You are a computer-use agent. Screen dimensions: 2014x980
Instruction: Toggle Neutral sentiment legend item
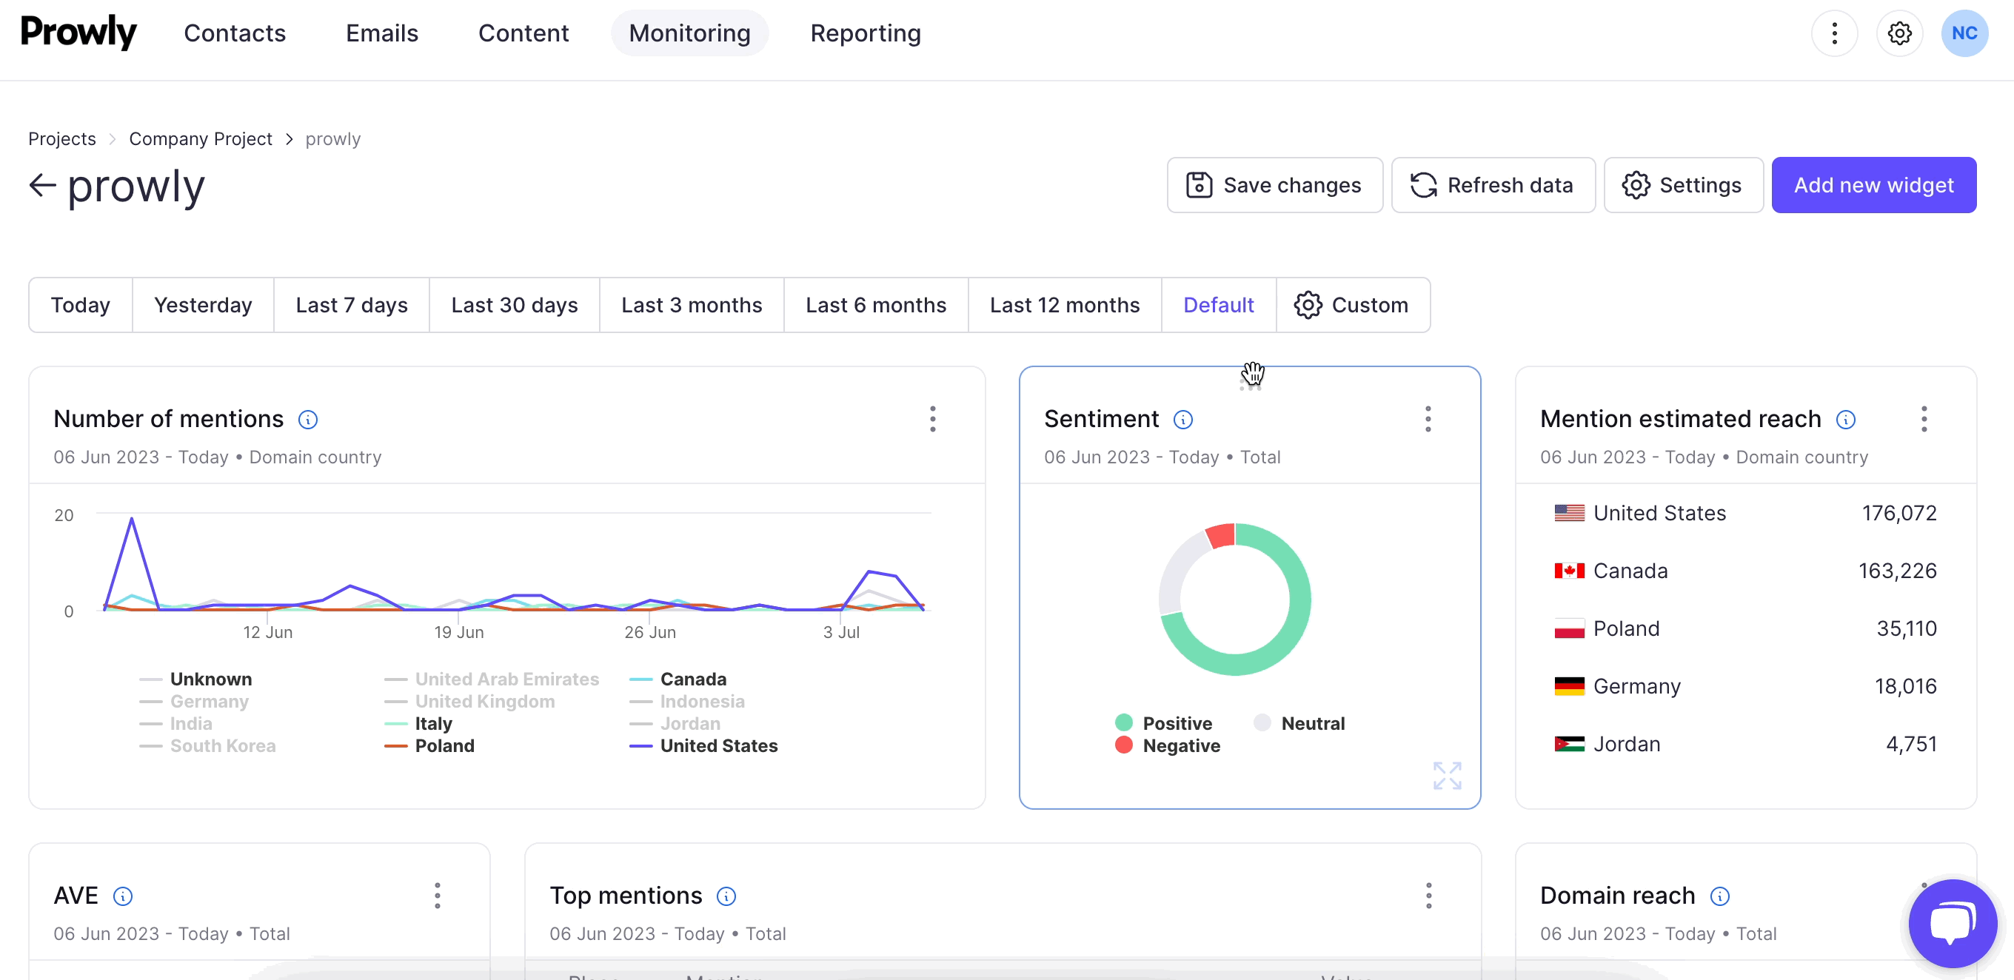click(1299, 723)
